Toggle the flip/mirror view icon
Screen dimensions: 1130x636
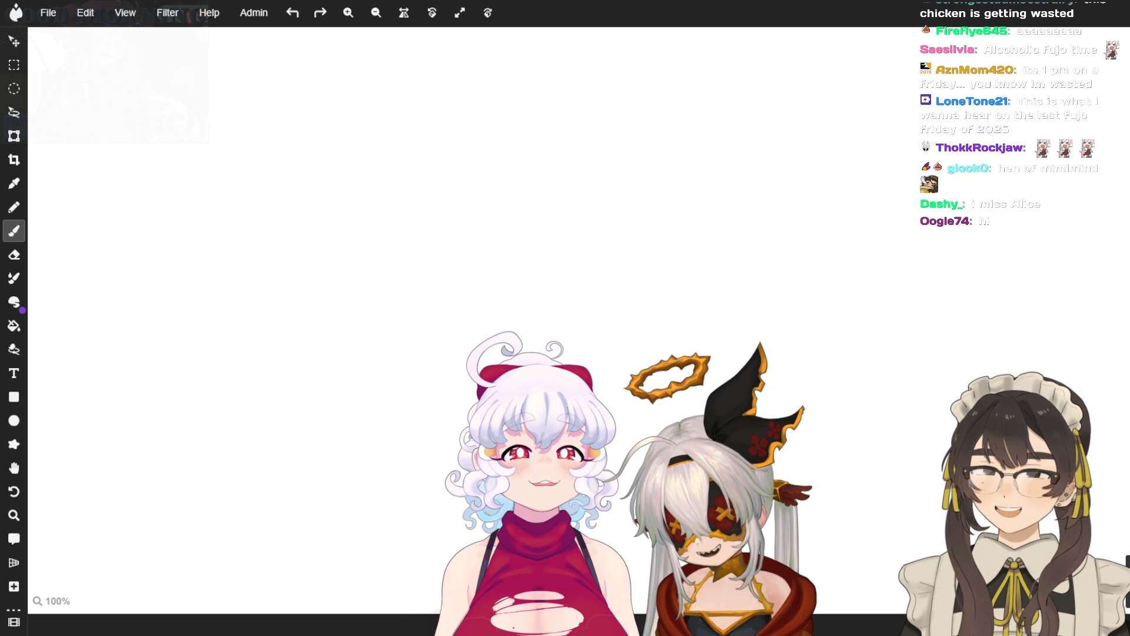404,13
